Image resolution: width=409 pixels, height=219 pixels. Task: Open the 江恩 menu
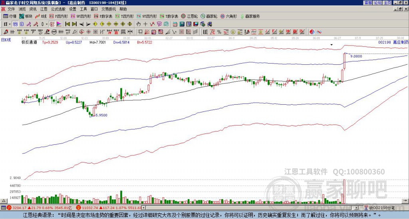(44, 9)
